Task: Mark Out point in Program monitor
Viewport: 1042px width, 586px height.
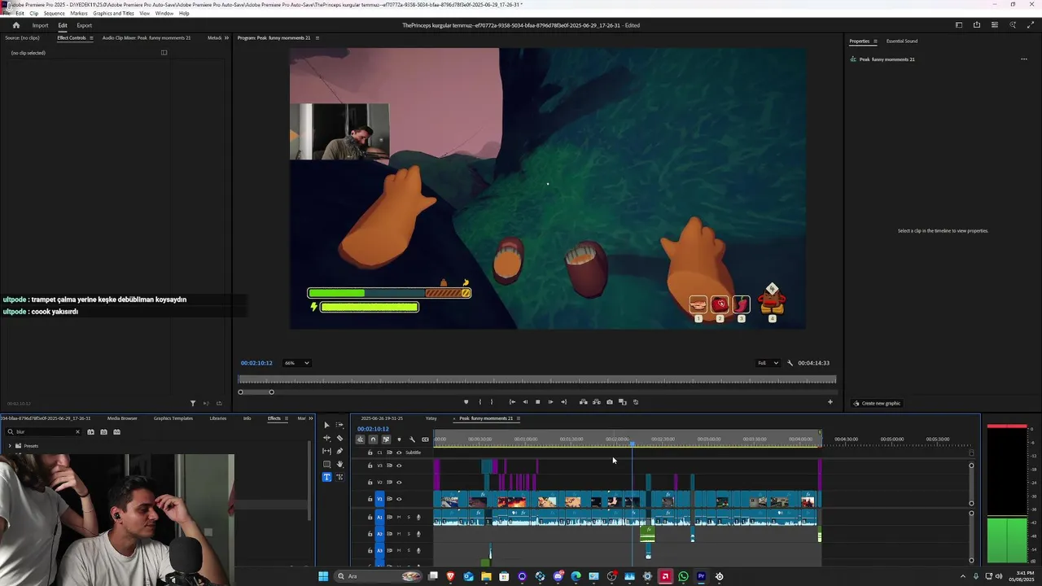Action: (x=492, y=402)
